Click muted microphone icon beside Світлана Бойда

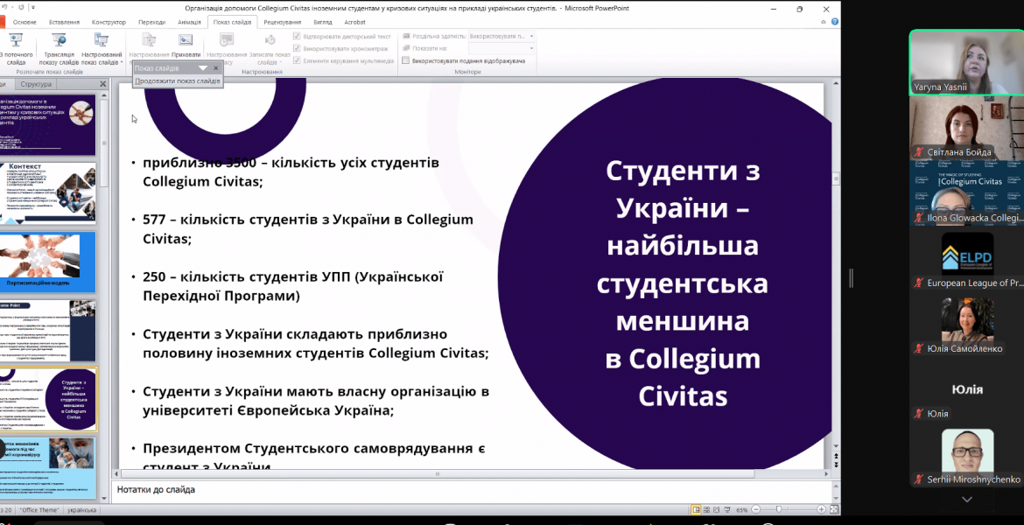click(x=919, y=152)
